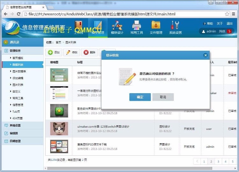Viewport: 239px width, 172px height.
Task: Click the globe logo in header
Action: (12, 28)
